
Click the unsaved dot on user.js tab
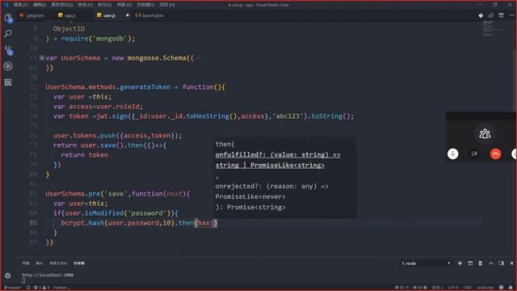point(128,15)
